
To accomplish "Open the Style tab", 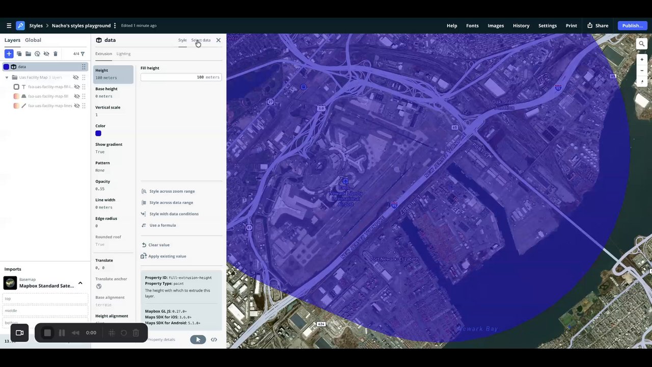I will pos(182,40).
